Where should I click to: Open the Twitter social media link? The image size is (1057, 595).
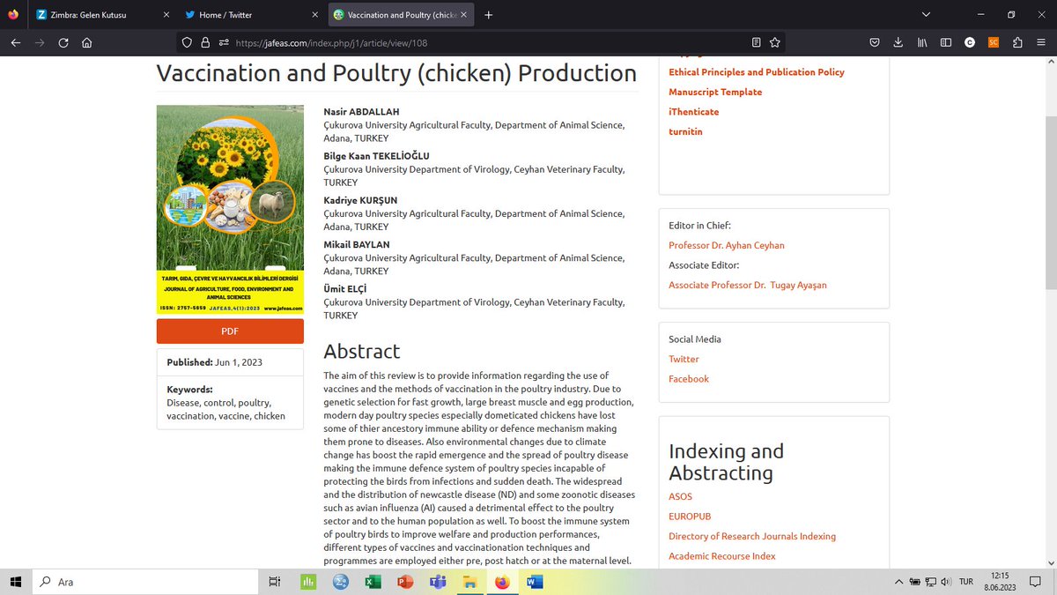684,359
